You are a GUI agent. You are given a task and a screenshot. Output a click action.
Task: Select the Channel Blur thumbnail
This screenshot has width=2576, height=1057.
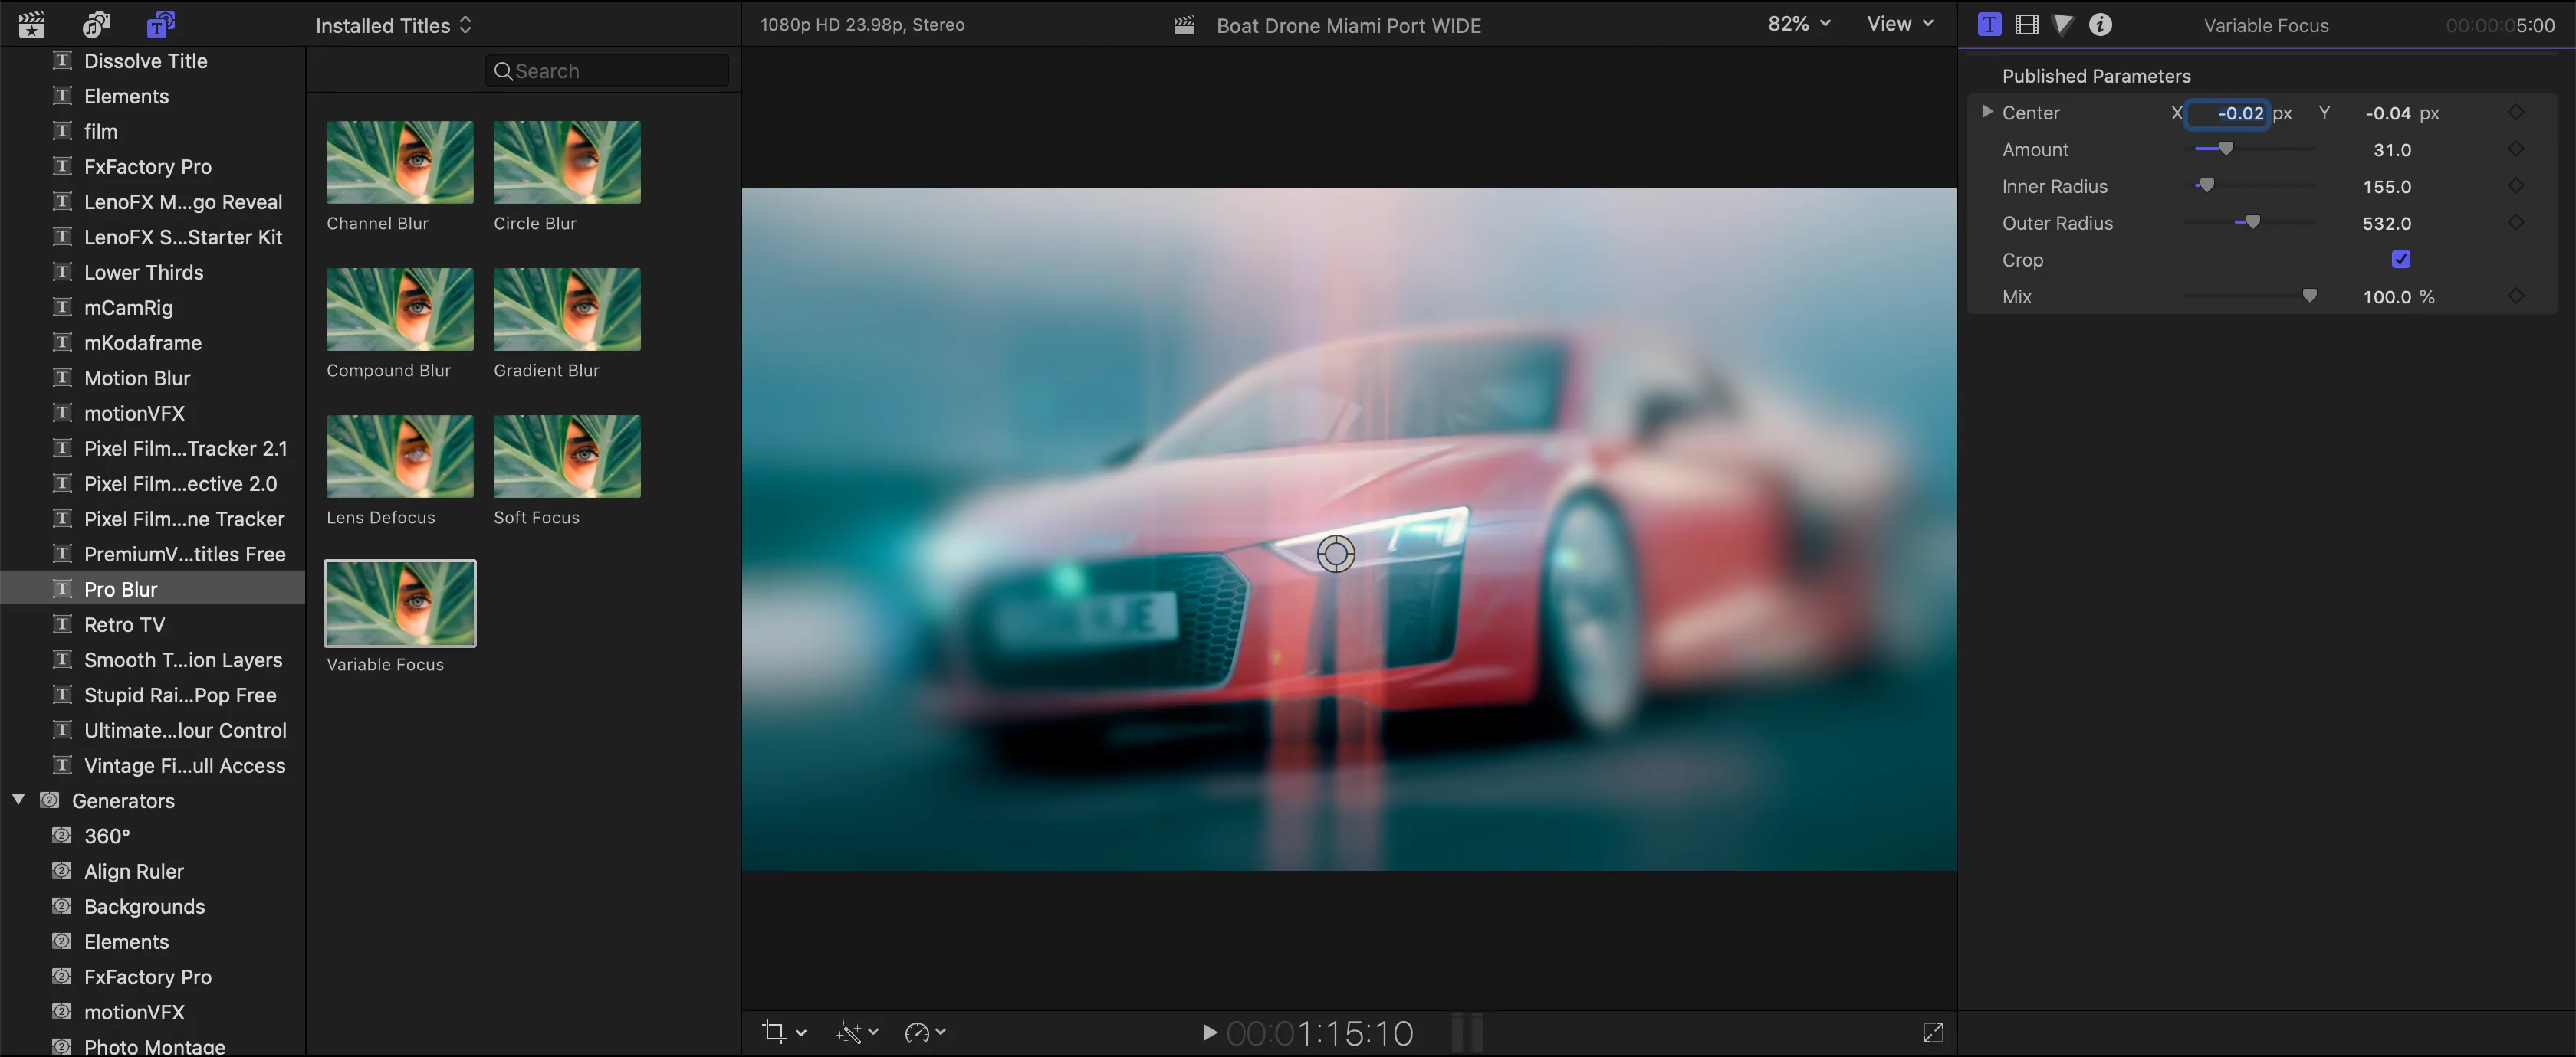point(400,162)
